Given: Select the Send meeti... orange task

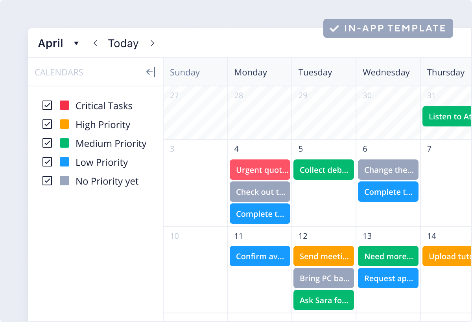Looking at the screenshot, I should 324,256.
